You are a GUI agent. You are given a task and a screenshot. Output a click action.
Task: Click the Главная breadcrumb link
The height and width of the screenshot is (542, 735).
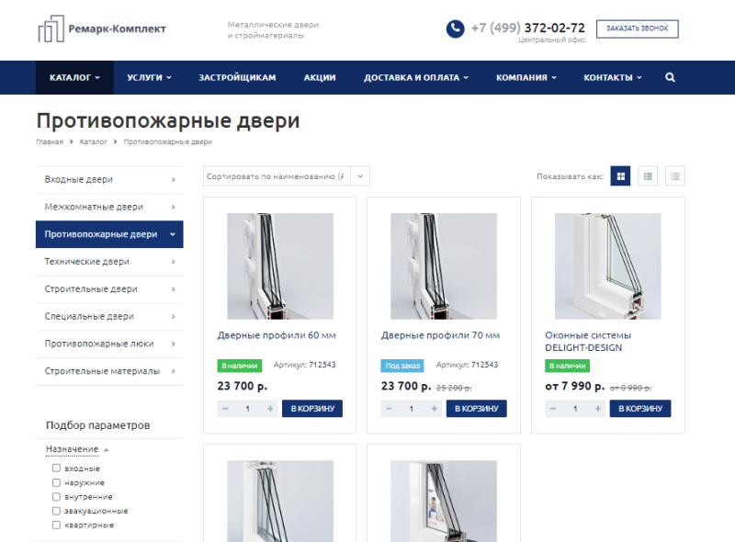pyautogui.click(x=50, y=142)
